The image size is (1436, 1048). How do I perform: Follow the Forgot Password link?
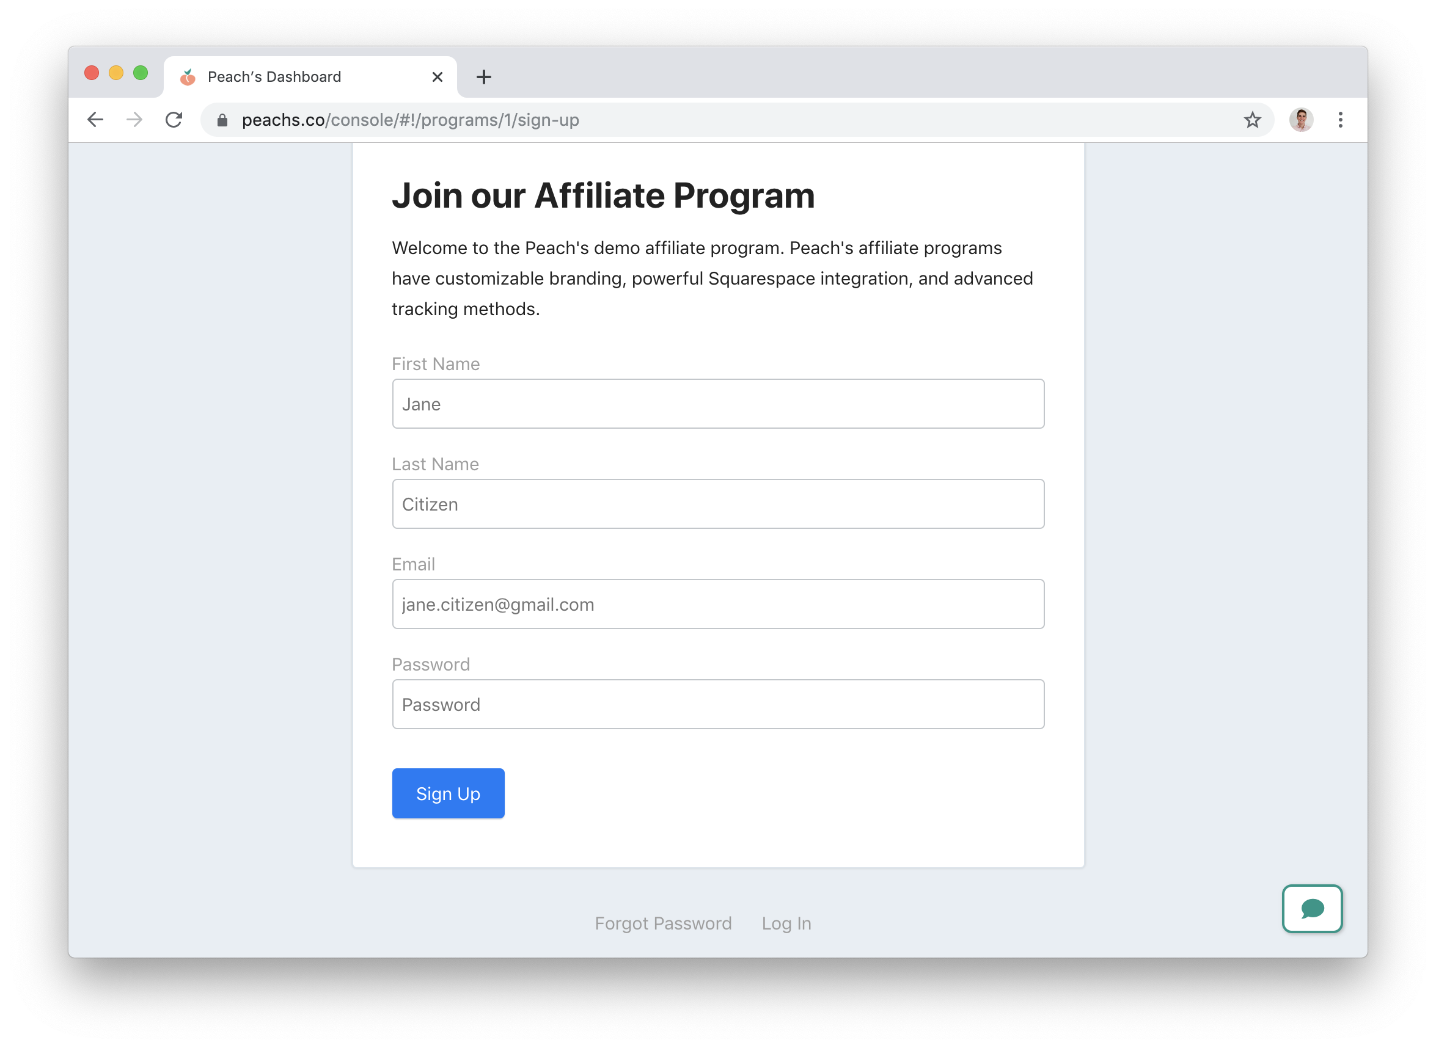(x=663, y=923)
